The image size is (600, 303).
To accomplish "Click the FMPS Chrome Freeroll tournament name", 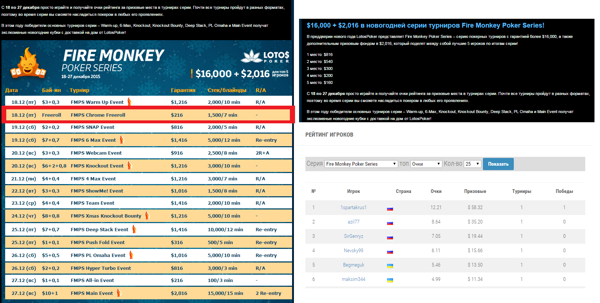I will pyautogui.click(x=98, y=115).
